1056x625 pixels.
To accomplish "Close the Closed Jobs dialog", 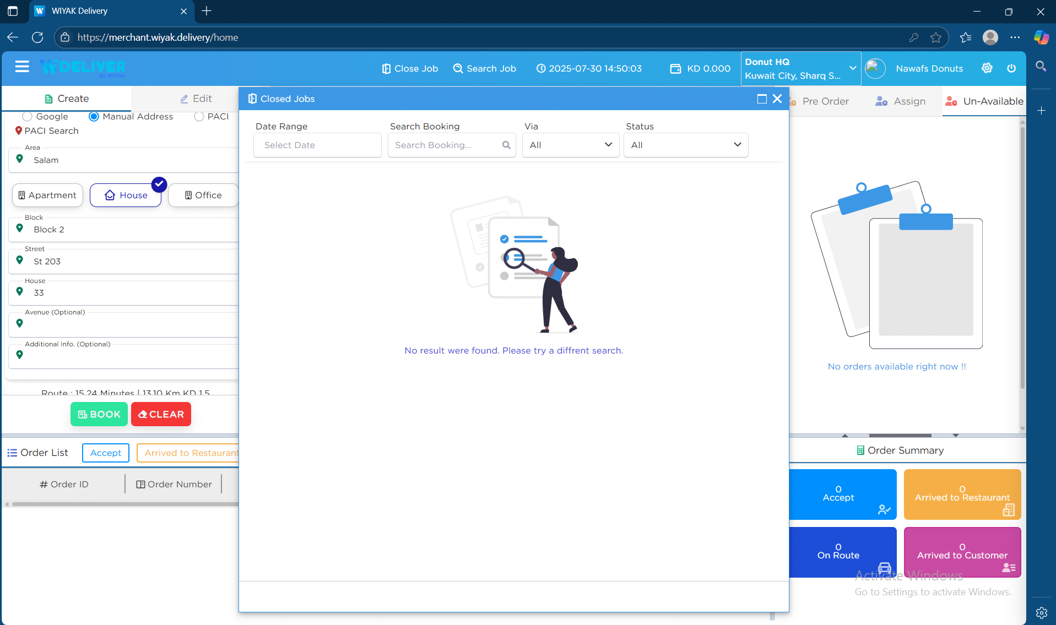I will click(x=777, y=99).
